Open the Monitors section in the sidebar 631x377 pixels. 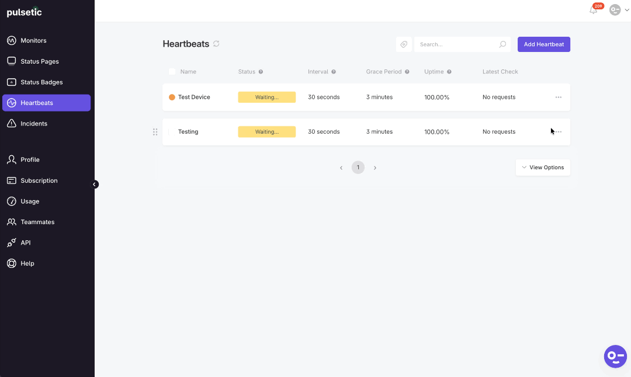[32, 40]
